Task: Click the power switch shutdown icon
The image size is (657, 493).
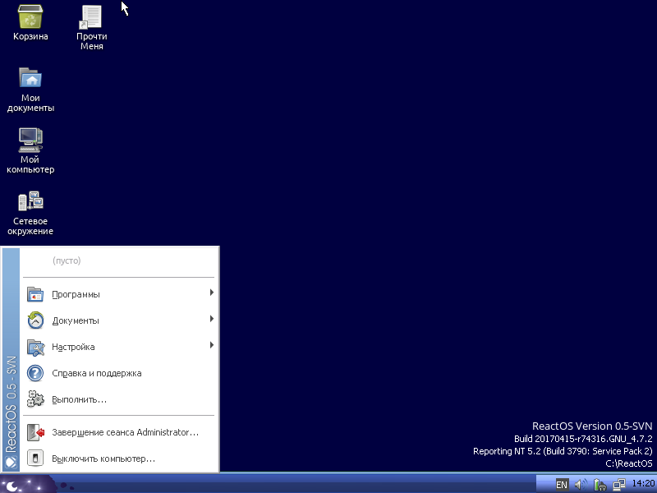Action: pyautogui.click(x=35, y=458)
